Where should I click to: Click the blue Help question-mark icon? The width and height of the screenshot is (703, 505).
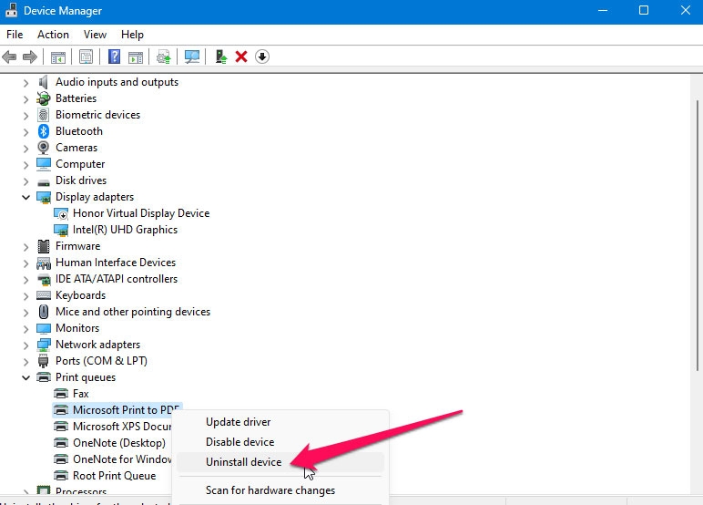coord(115,57)
